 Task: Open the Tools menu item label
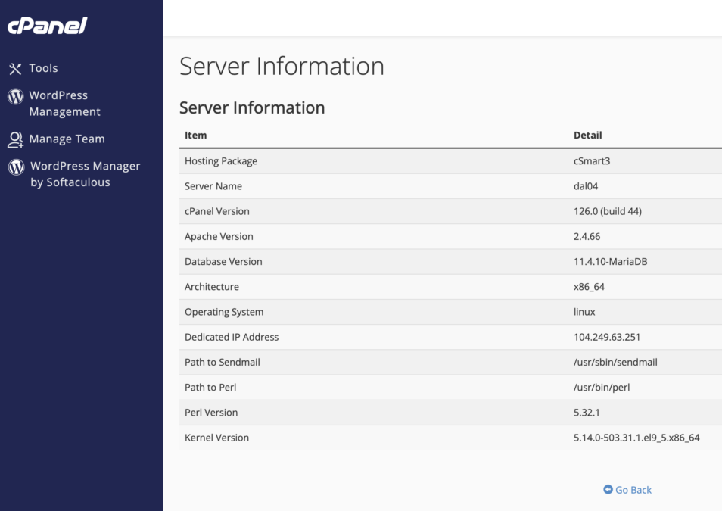coord(43,68)
